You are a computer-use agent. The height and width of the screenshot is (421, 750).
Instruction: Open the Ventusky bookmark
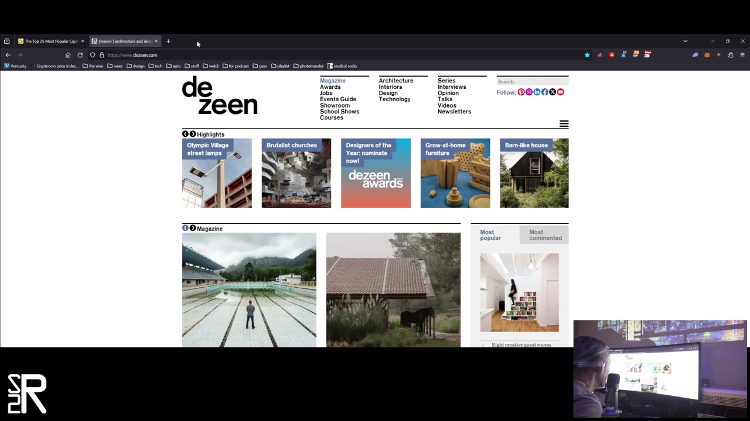15,66
